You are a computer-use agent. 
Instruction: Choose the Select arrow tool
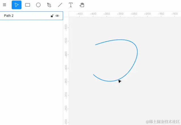coord(16,5)
